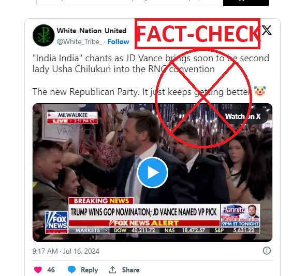Click the Fox News logo in video
This screenshot has height=276, width=292.
point(56,222)
